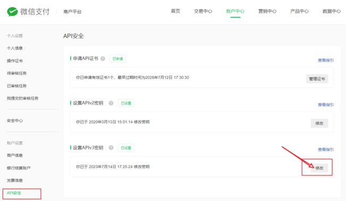This screenshot has width=346, height=201.
Task: Click 已设置 badge beside APIv2密钥
Action: [x=126, y=103]
